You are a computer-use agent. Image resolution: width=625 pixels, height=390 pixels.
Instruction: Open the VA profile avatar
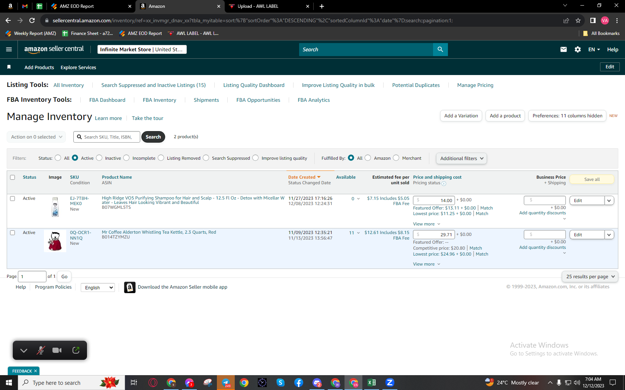pos(605,20)
